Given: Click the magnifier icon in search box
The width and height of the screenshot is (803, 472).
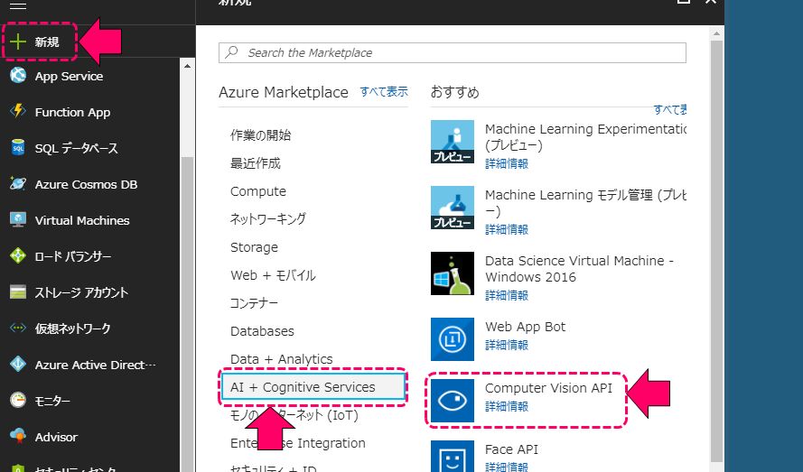Looking at the screenshot, I should point(232,52).
